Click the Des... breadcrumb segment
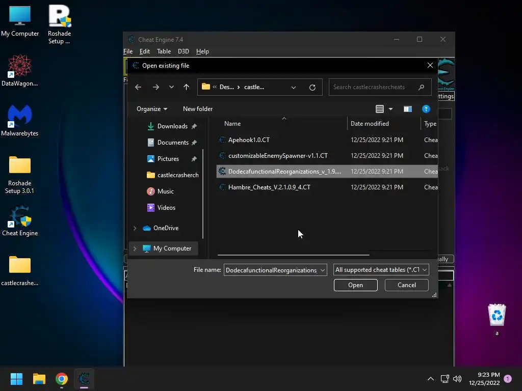The height and width of the screenshot is (391, 522). tap(227, 87)
